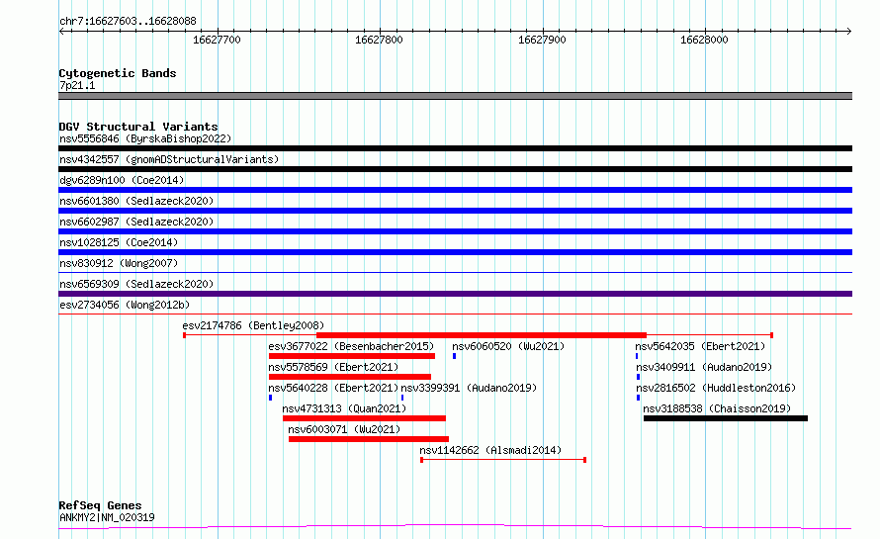Click the nsv2816502 (Huddleston2016) blue marker
880x539 pixels.
pyautogui.click(x=638, y=398)
